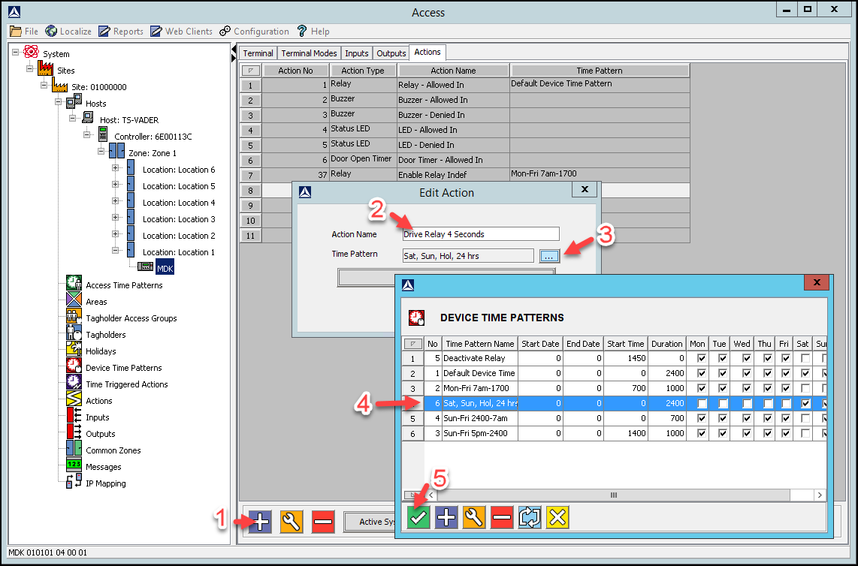Open Tagholder Access Groups node

(x=131, y=318)
